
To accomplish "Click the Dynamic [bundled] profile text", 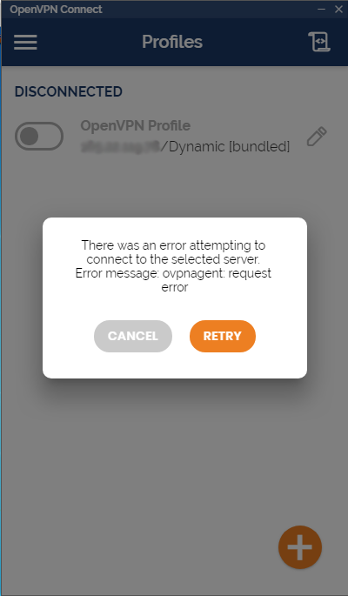I will [225, 147].
